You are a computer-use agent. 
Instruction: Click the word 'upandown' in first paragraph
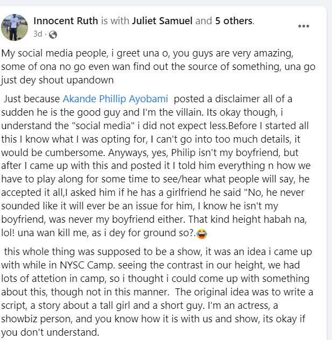tap(90, 80)
